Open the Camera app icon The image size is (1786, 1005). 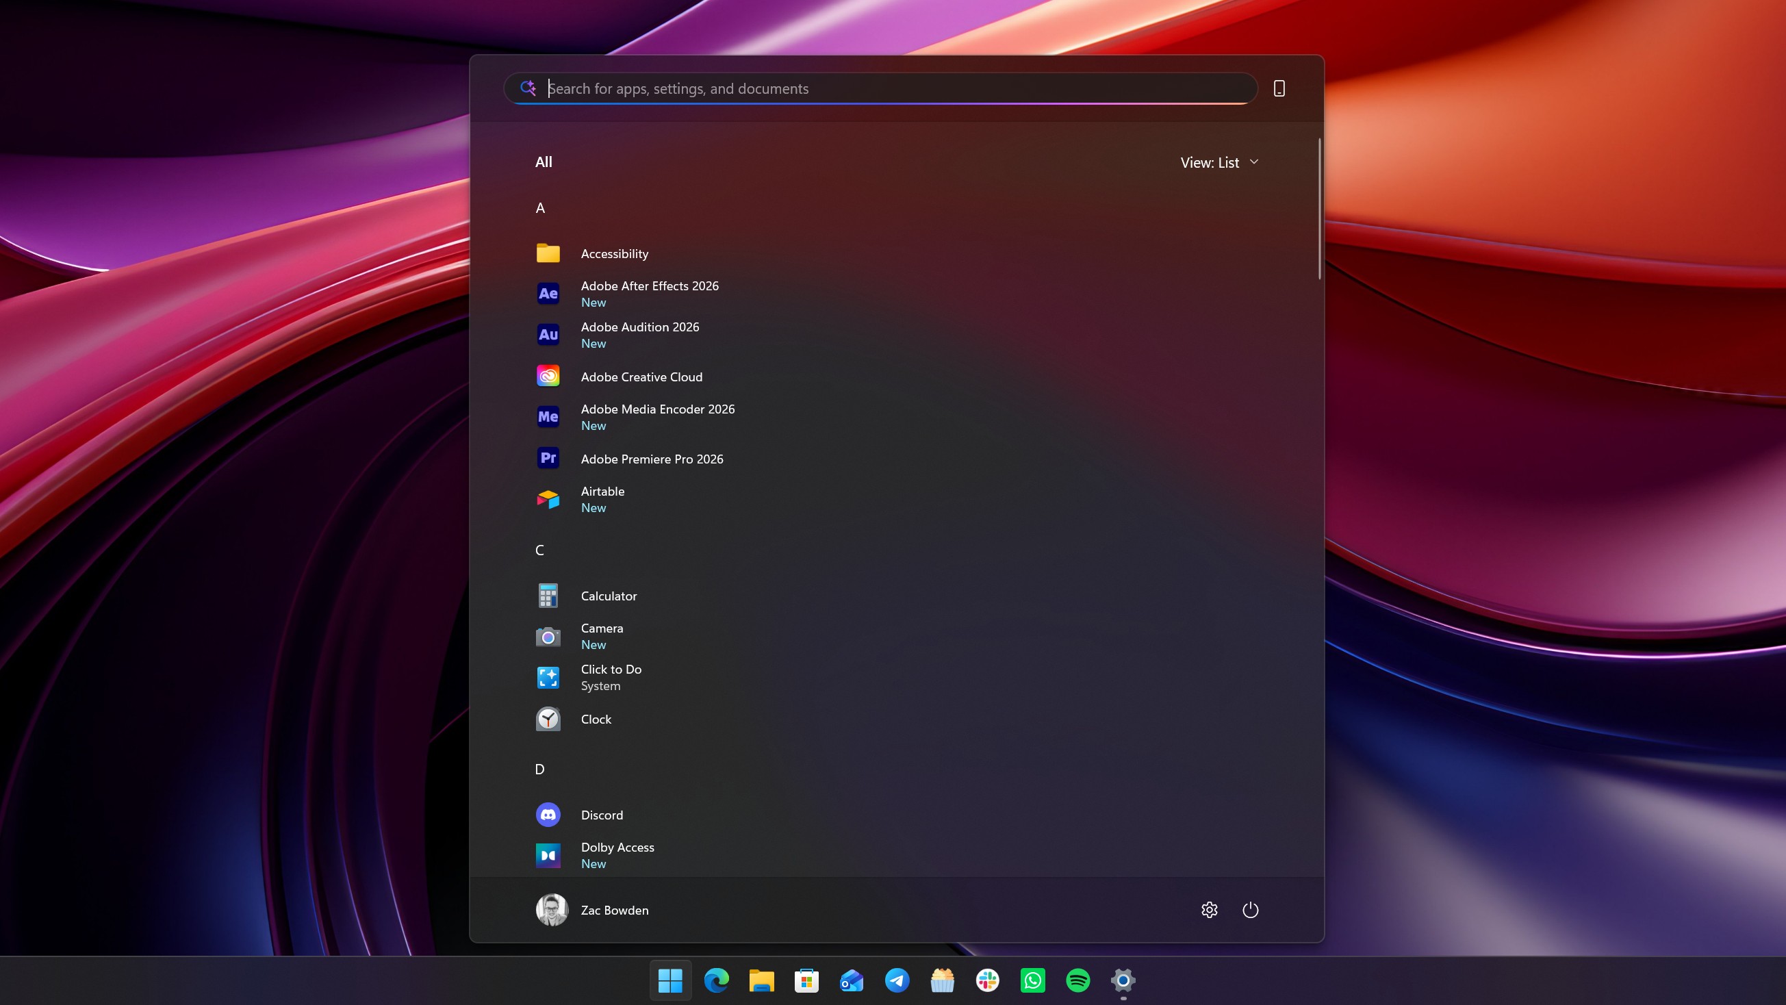click(x=548, y=636)
